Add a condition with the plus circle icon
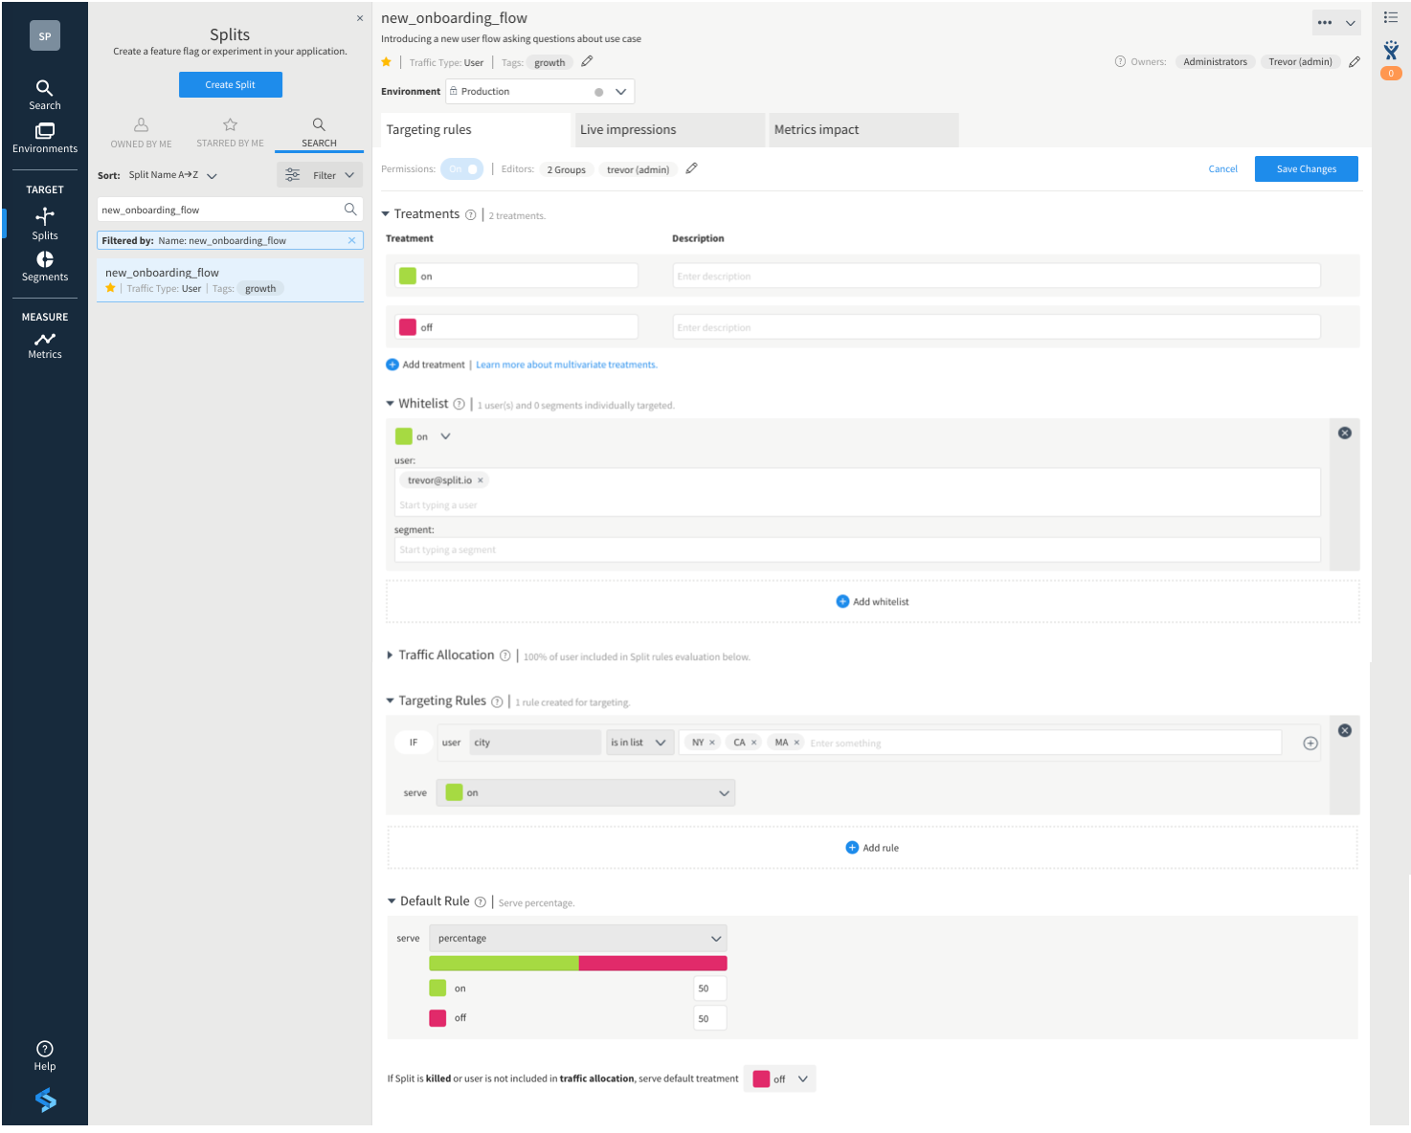Screen dimensions: 1411x1133 [1310, 744]
